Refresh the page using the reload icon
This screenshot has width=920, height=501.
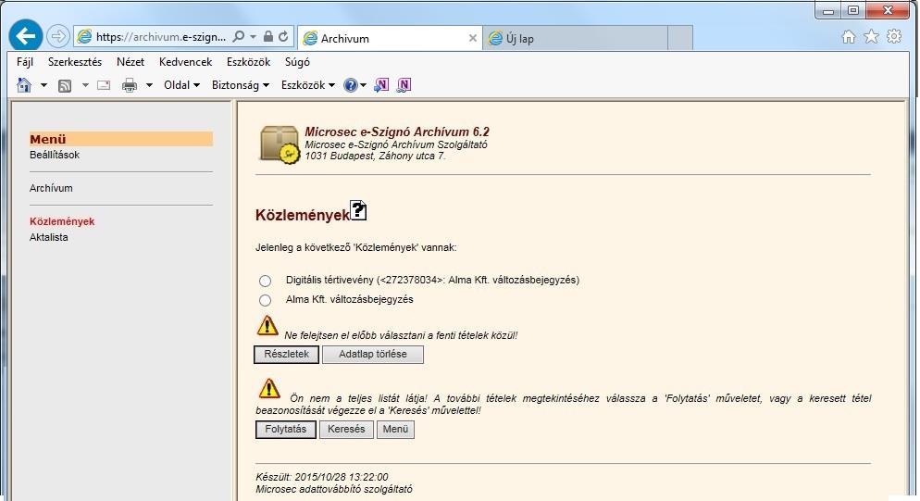(283, 36)
